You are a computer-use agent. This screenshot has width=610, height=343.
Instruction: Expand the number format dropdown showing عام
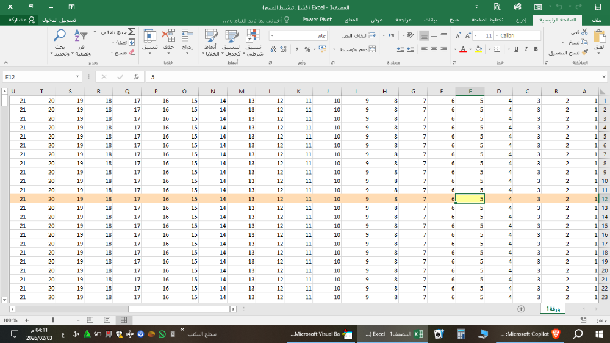tap(272, 36)
